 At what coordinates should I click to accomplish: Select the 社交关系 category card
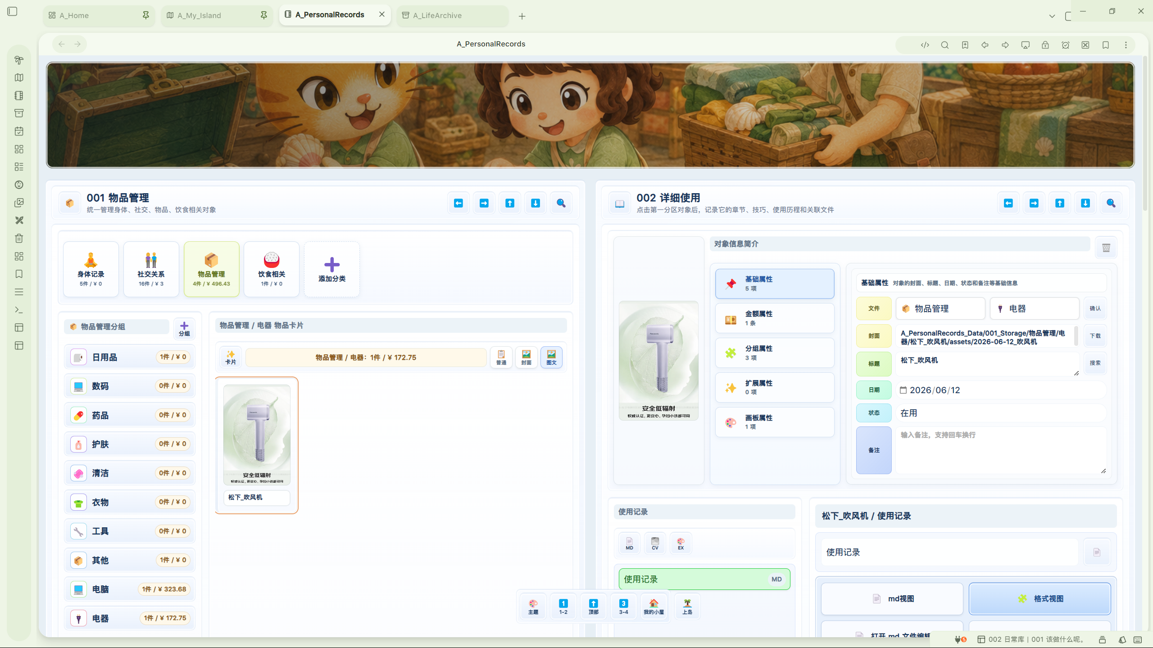point(151,269)
